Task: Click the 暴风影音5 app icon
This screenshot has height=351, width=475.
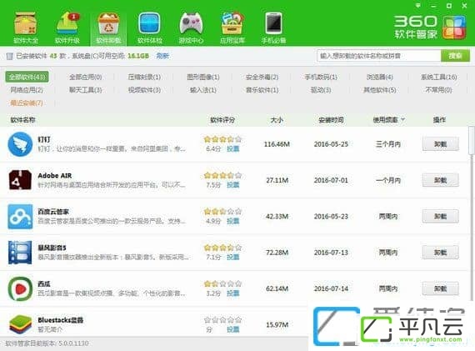Action: tap(20, 252)
